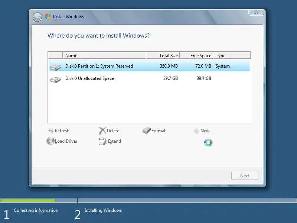This screenshot has width=297, height=223.
Task: Click the Installing Windows progress bar
Action: [x=187, y=200]
